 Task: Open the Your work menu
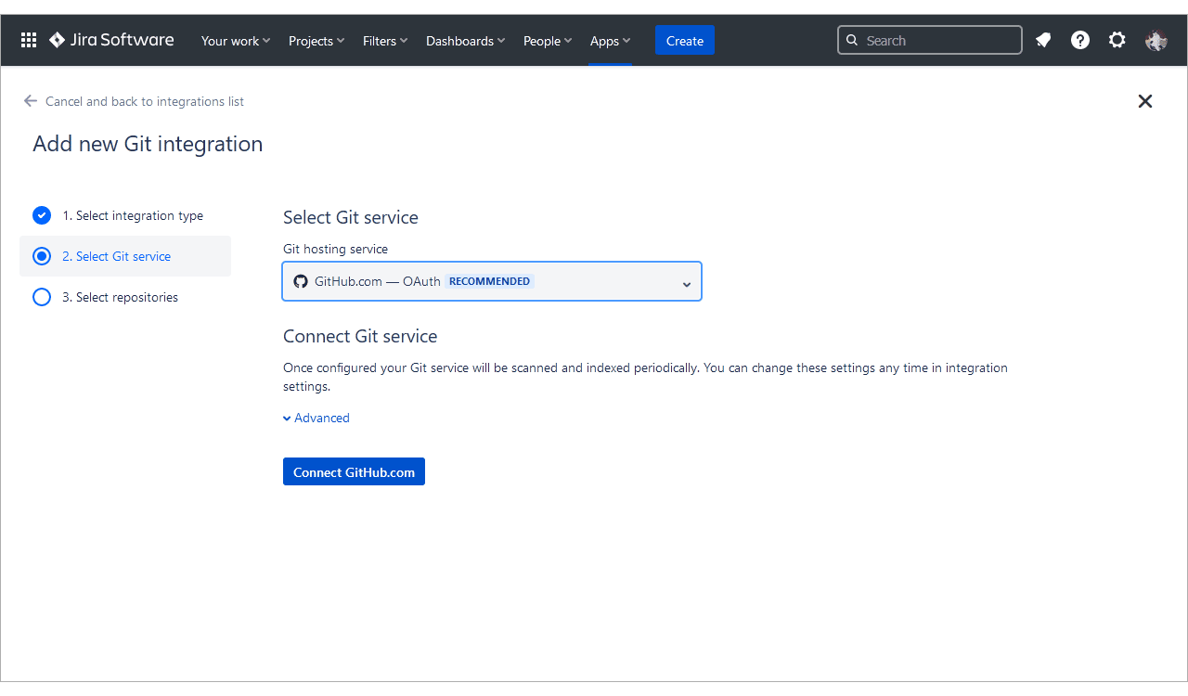[236, 41]
